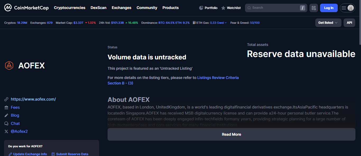The width and height of the screenshot is (361, 156).
Task: Click the Read More button
Action: click(x=232, y=134)
